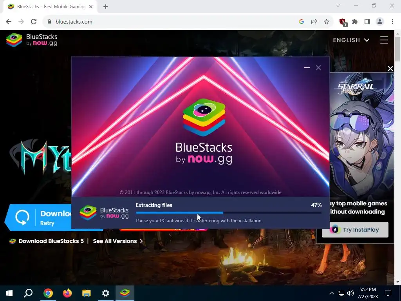The image size is (401, 301).
Task: Click the browser forward arrow
Action: 21,22
